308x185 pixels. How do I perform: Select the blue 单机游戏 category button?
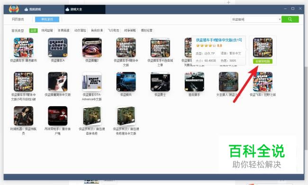[x=47, y=19]
